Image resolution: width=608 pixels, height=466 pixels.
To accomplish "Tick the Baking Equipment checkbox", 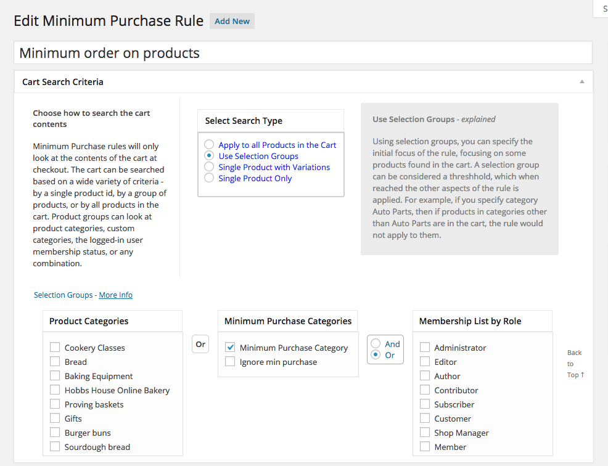I will point(55,376).
